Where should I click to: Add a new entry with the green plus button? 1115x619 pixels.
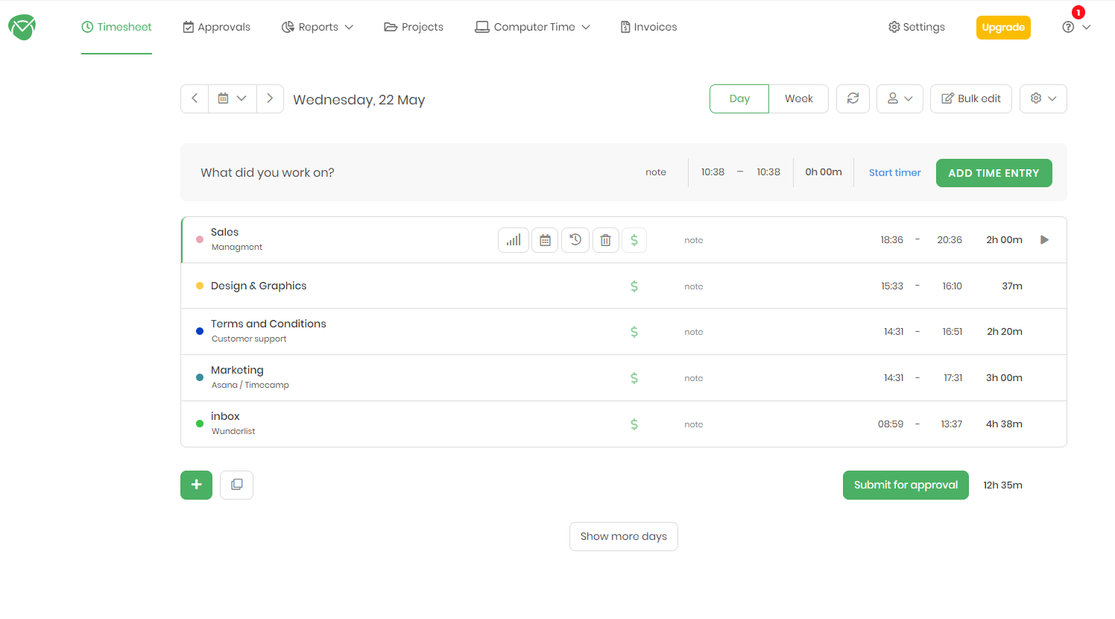[x=196, y=485]
